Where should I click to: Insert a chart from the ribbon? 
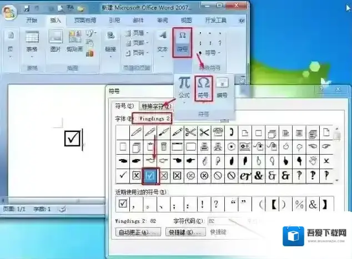[90, 53]
